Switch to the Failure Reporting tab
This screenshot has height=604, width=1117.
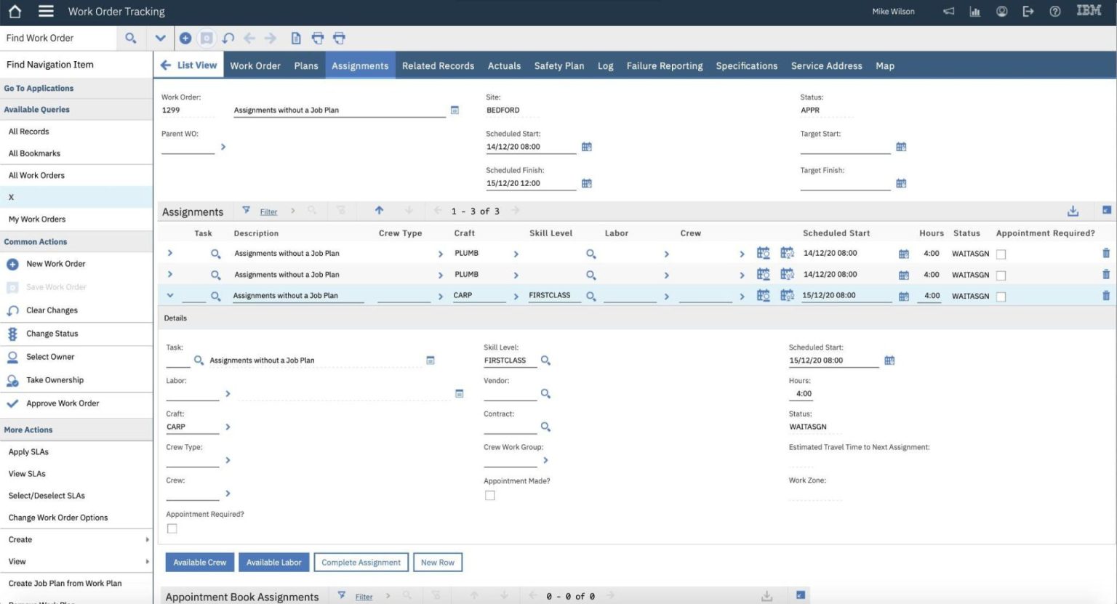coord(664,65)
